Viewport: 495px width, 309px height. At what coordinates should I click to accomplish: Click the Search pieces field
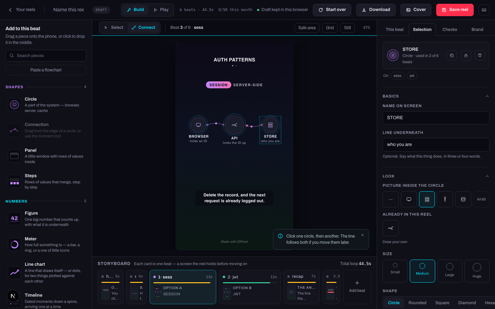[46, 56]
